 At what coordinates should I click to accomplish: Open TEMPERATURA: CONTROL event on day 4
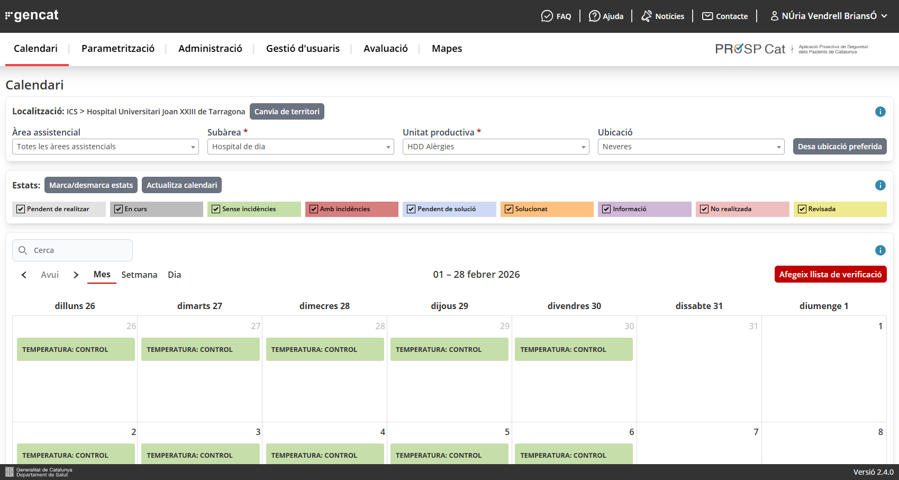click(x=325, y=454)
